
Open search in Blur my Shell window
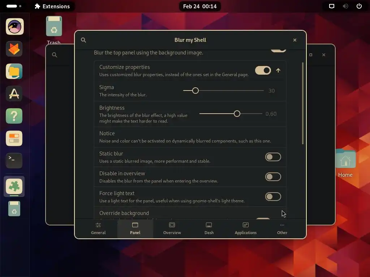click(83, 40)
